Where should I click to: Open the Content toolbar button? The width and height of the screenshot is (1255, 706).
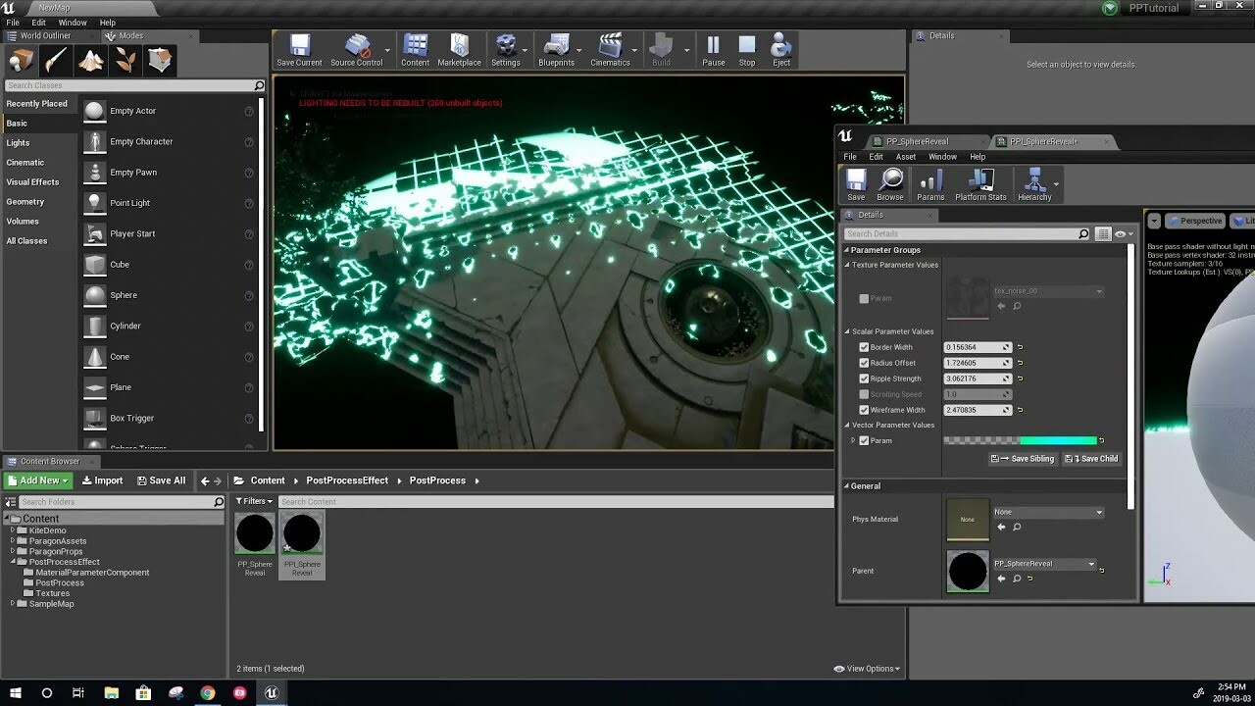[x=415, y=50]
